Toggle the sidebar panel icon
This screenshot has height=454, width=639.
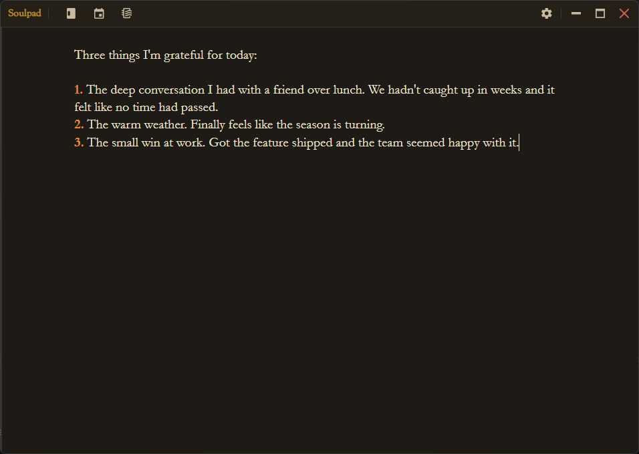point(71,13)
